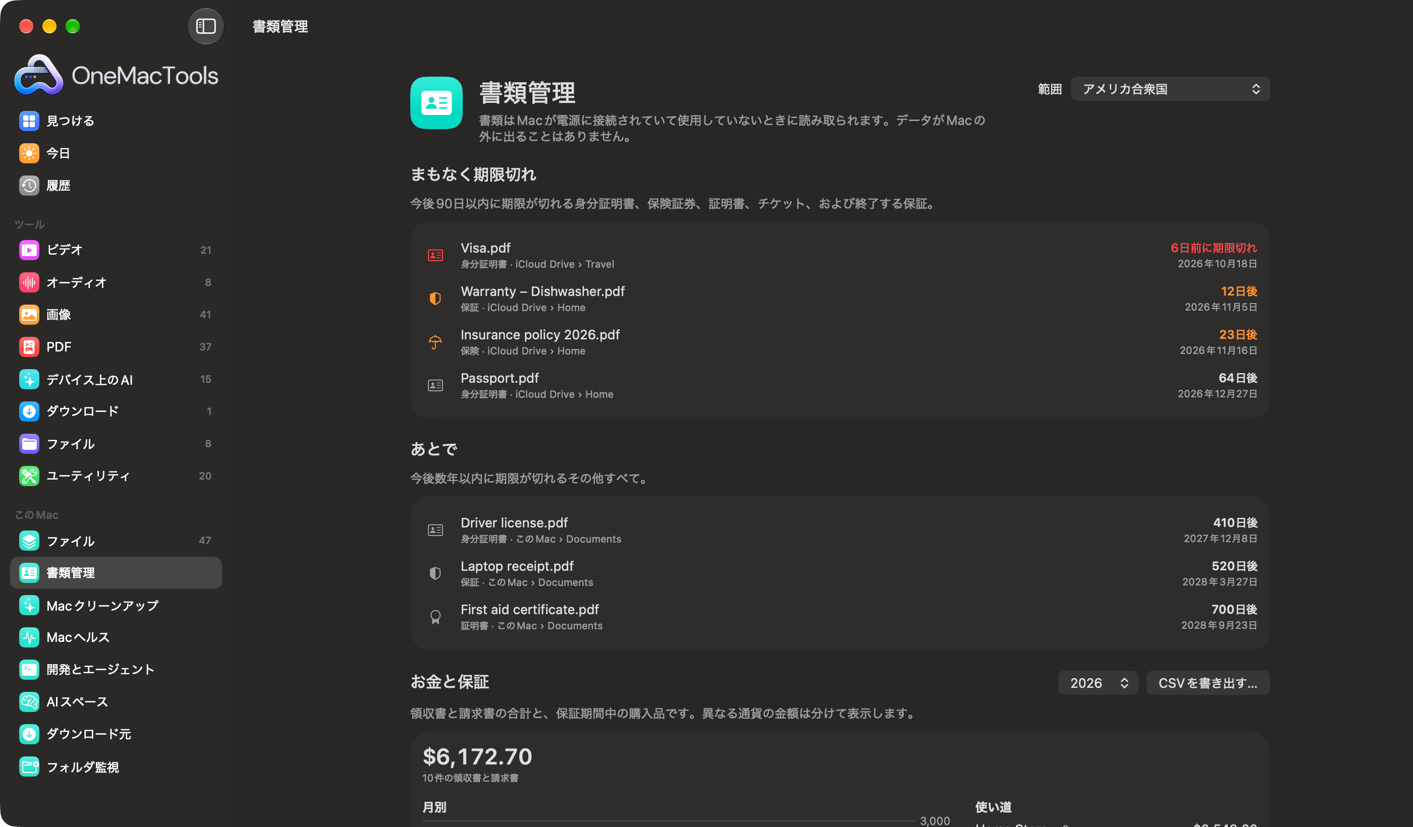Open Macクリーンアップ in the sidebar
The height and width of the screenshot is (827, 1413).
click(116, 605)
